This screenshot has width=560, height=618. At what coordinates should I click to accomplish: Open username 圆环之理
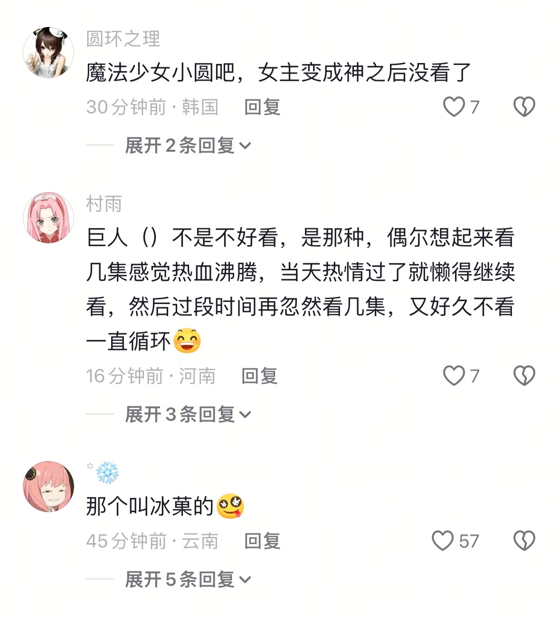(123, 39)
